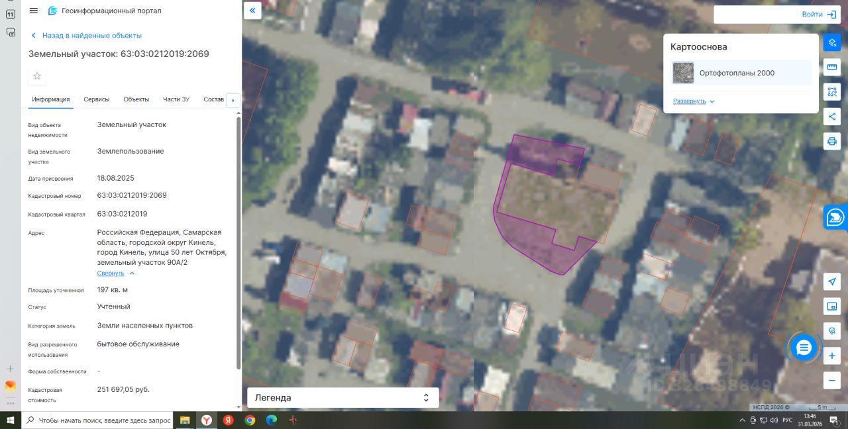Click the Геоинформационный портал logo icon
This screenshot has width=848, height=429.
[x=53, y=11]
